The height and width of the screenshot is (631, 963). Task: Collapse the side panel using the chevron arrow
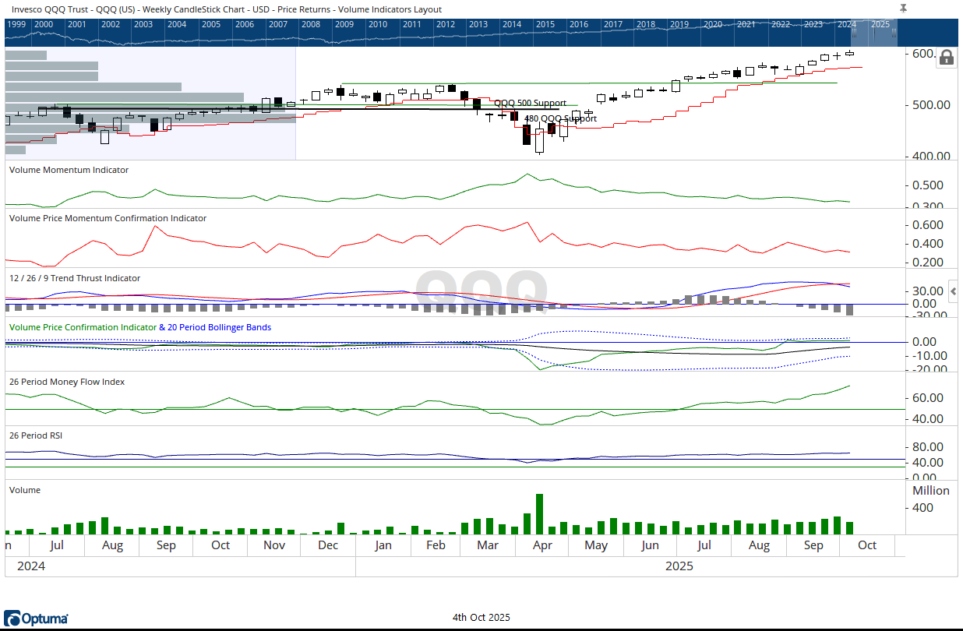[x=952, y=290]
